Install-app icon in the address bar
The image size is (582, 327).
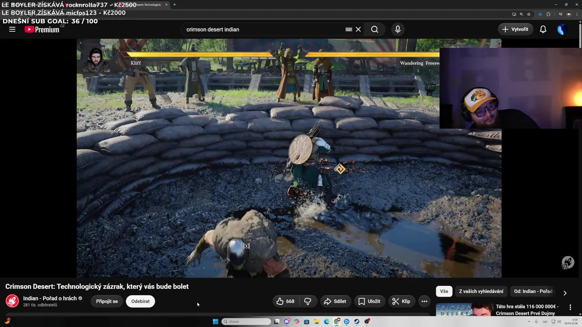pos(514,14)
